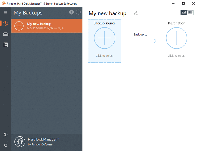Select the Backup & Recovery clock icon

point(6,23)
